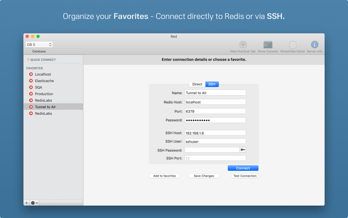
Task: Click the FAVORITES section header
Action: [35, 68]
